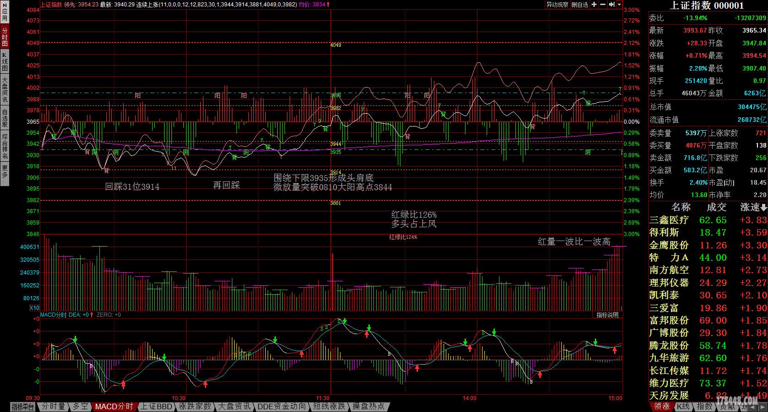The image size is (768, 412).
Task: Open the 应用 sidebar tab
Action: 5,13
